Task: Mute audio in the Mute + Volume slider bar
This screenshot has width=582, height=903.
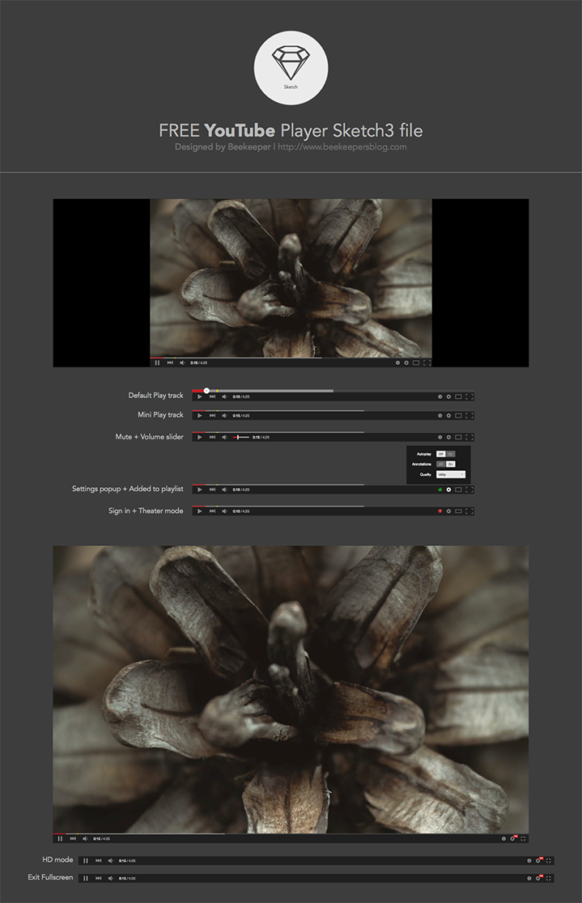Action: (x=224, y=437)
